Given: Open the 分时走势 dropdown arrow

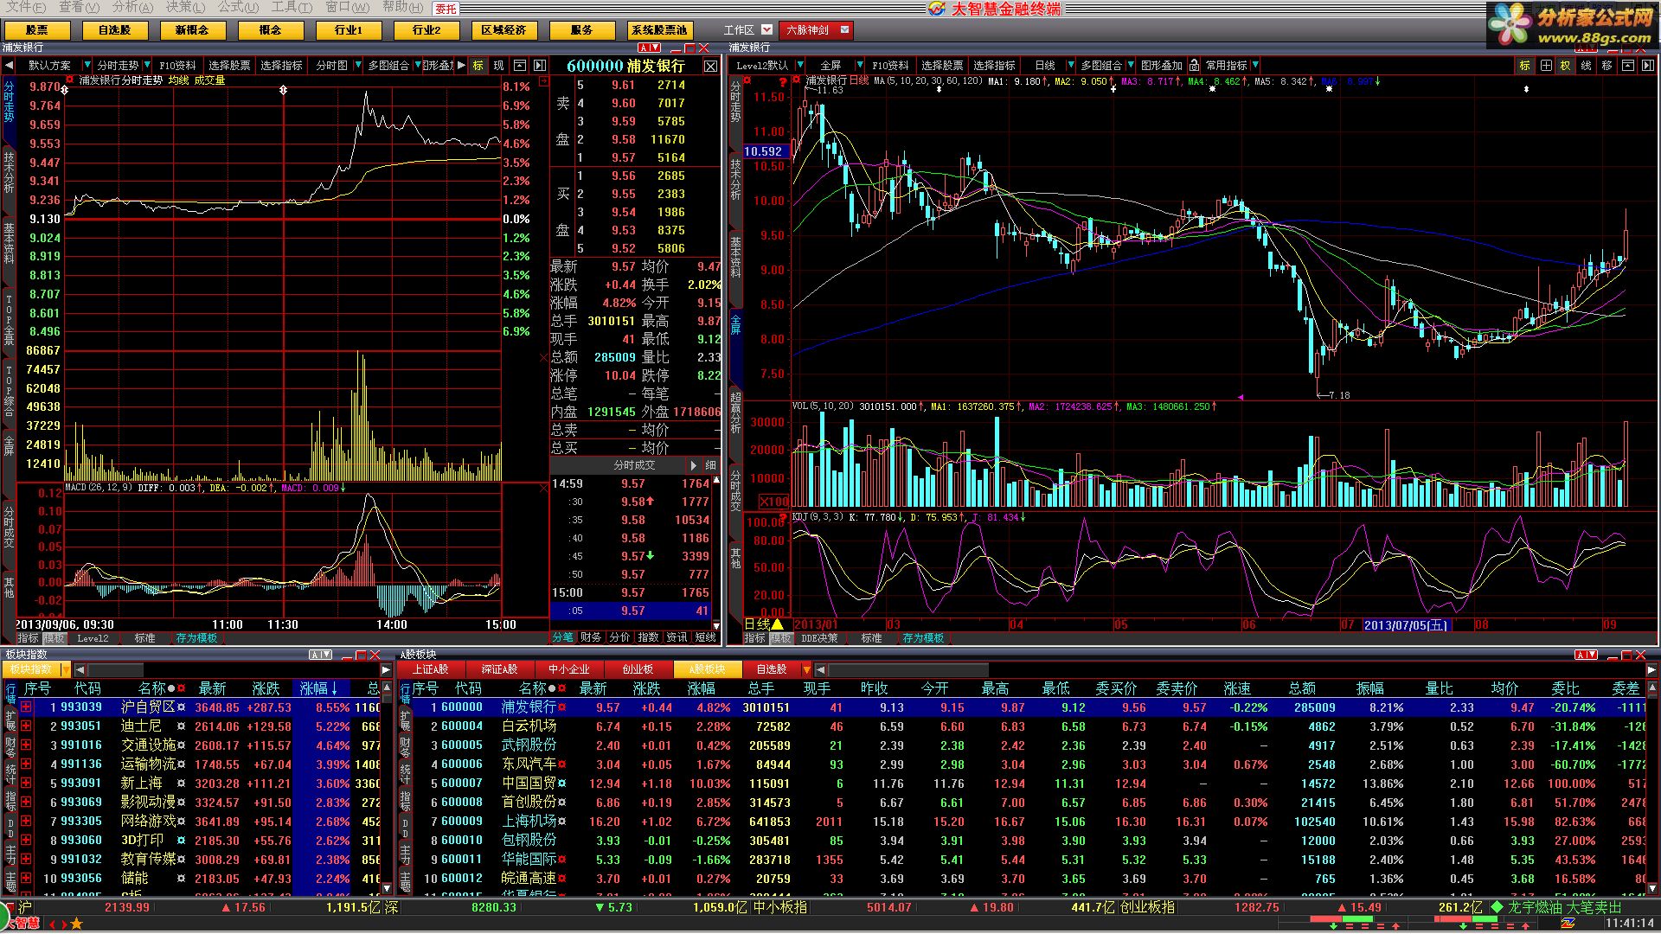Looking at the screenshot, I should pos(147,66).
